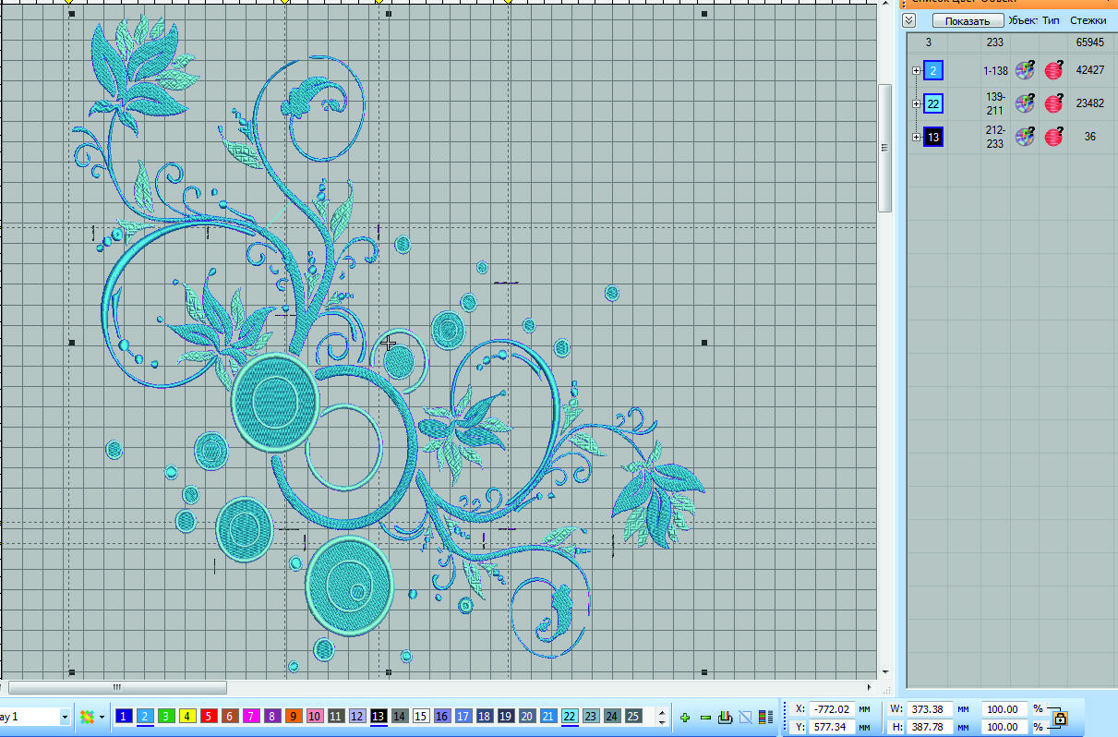Image resolution: width=1118 pixels, height=737 pixels.
Task: Click the Стежки column header
Action: tap(1088, 20)
